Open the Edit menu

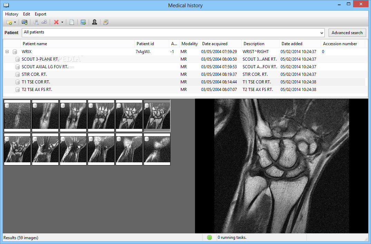tap(27, 14)
